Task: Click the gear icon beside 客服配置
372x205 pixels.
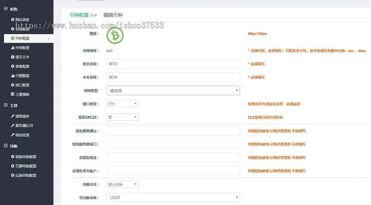Action: pos(13,66)
